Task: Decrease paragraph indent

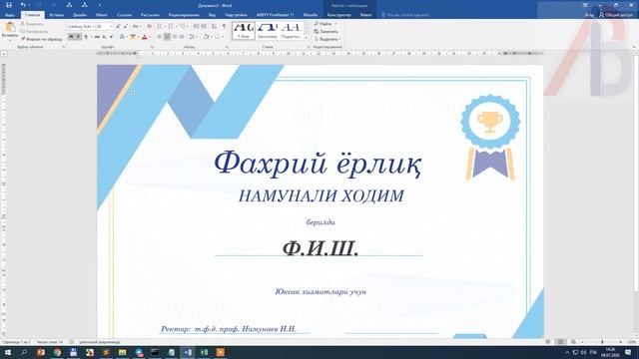Action: 196,27
